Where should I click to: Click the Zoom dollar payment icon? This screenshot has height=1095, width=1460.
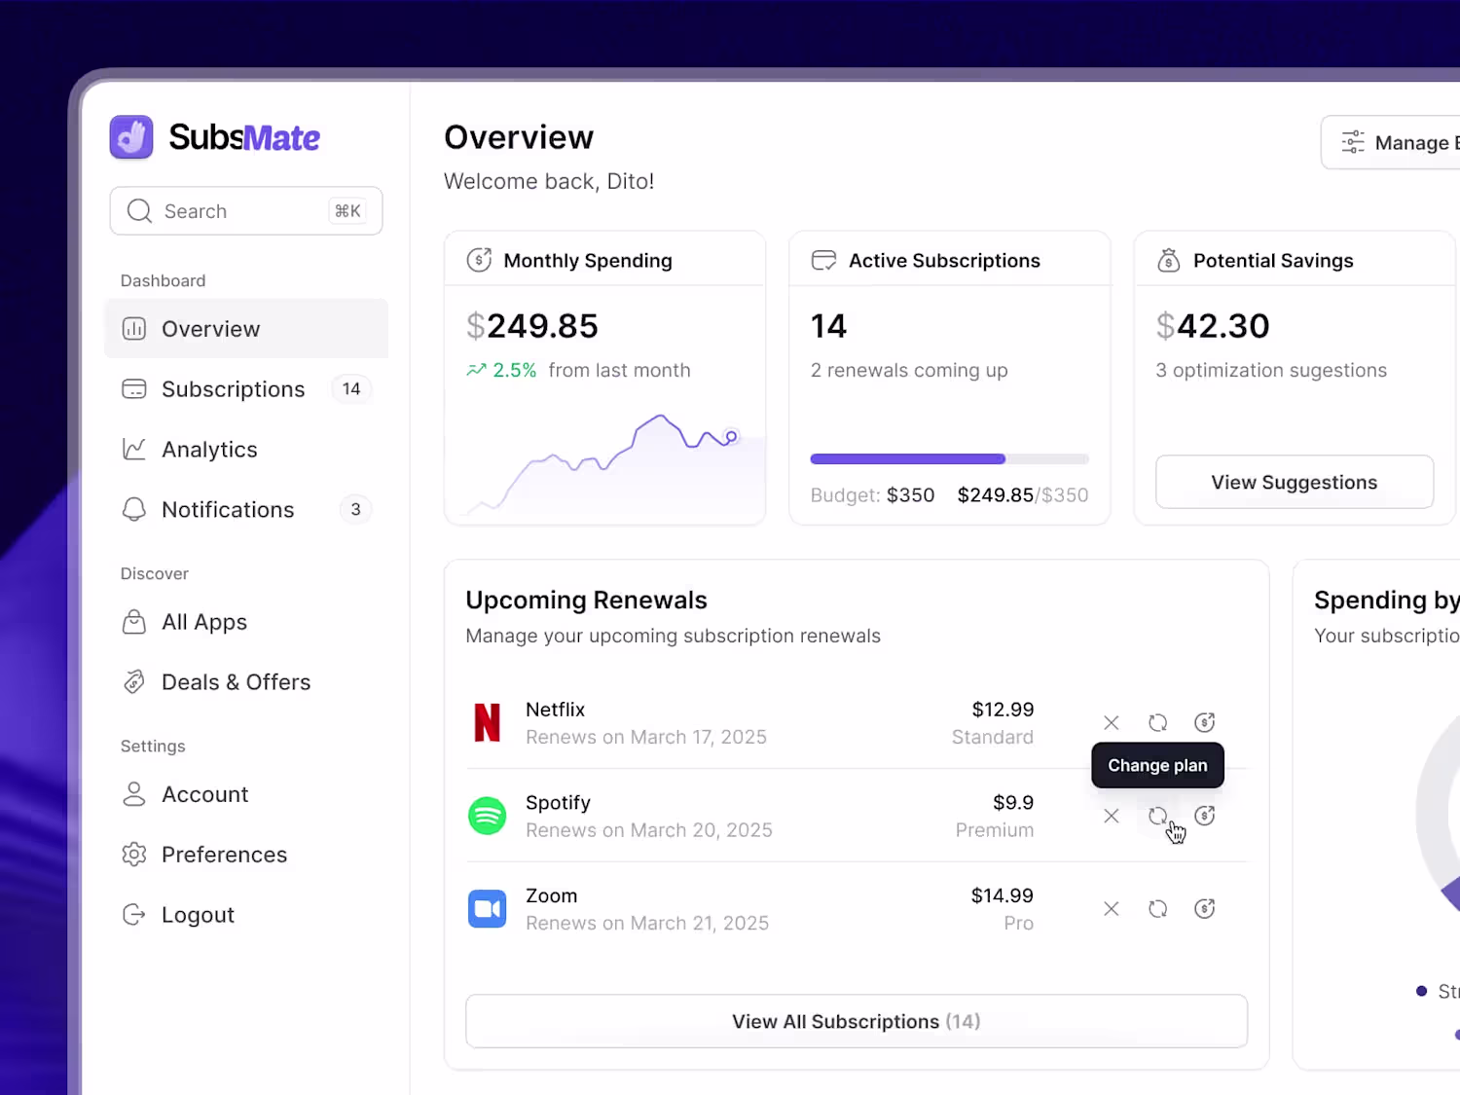coord(1205,909)
